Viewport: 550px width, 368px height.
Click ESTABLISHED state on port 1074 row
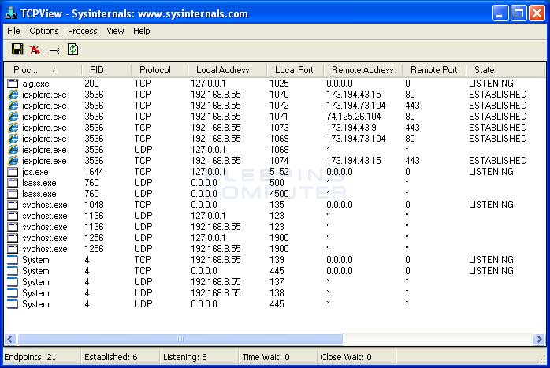tap(498, 161)
